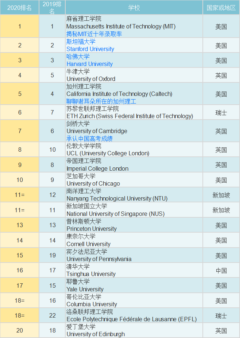Click the ETH Zurich school name
The width and height of the screenshot is (240, 338).
(x=129, y=116)
